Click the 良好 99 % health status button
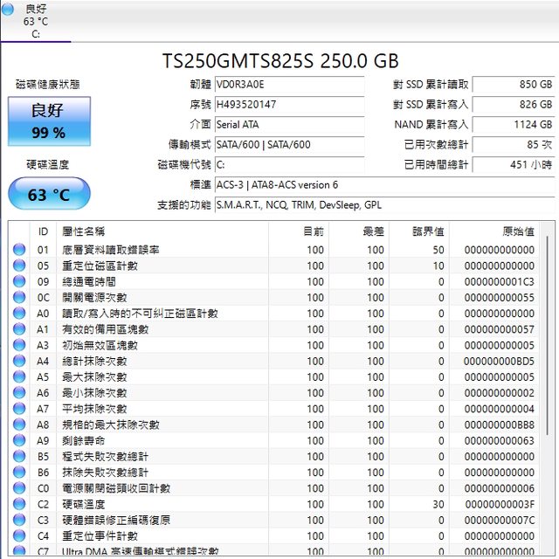The height and width of the screenshot is (559, 559). pyautogui.click(x=48, y=121)
